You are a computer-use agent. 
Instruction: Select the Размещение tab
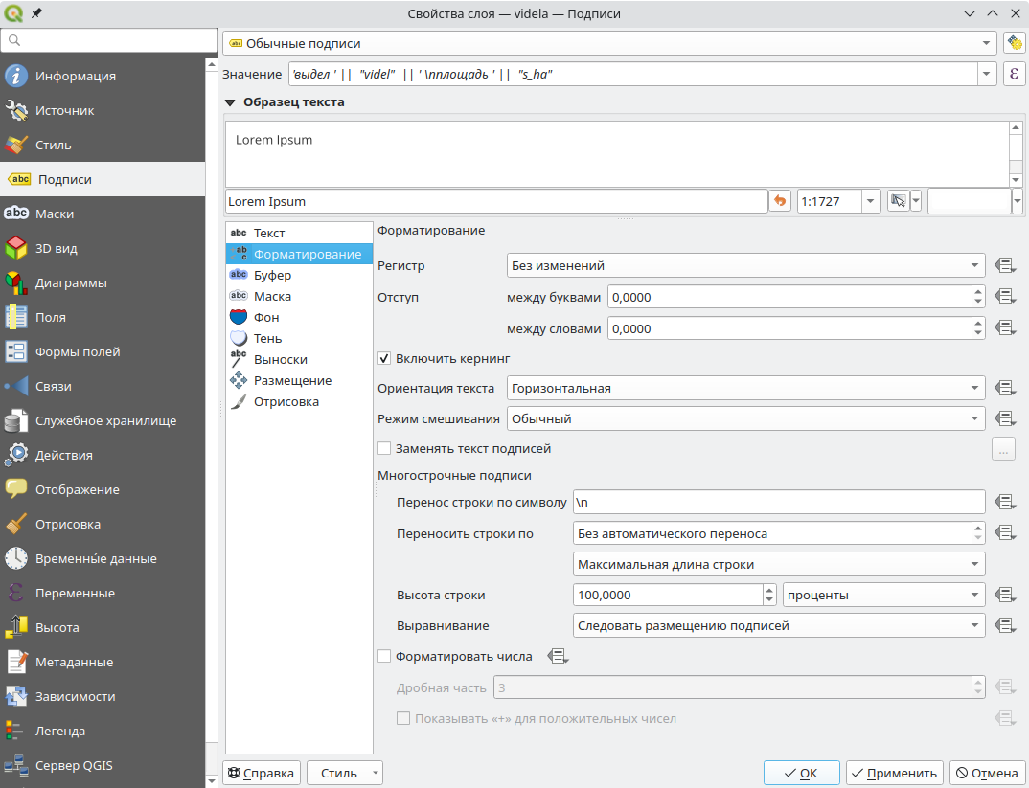click(x=299, y=380)
